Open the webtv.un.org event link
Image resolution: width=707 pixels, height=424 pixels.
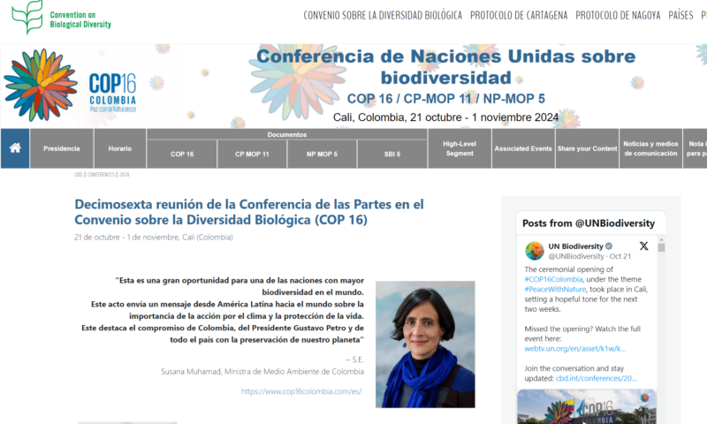[x=575, y=349]
